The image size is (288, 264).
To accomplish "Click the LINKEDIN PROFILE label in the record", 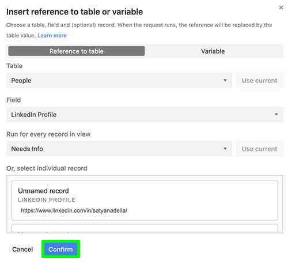I will coord(47,200).
